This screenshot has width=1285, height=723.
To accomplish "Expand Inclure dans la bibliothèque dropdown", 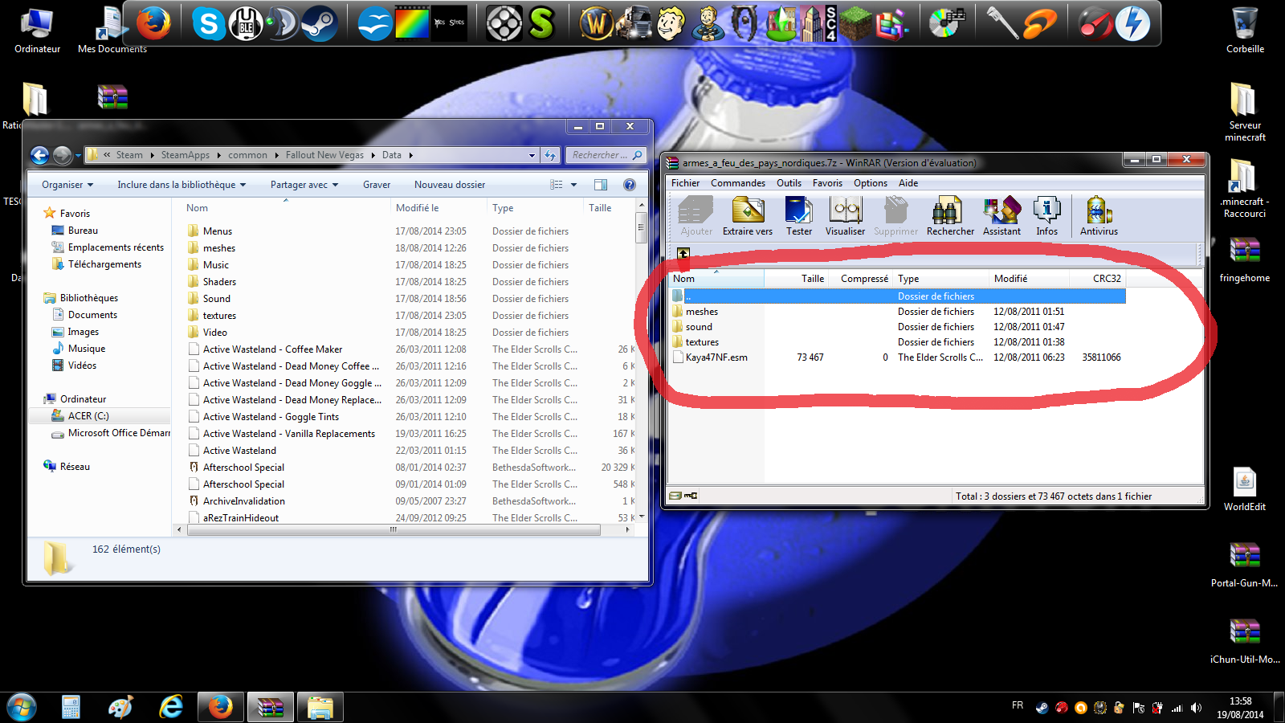I will click(x=182, y=185).
